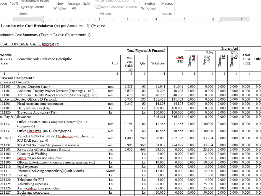The height and width of the screenshot is (196, 261).
Task: Click the 'Location wise Cost Breakdown' heading
Action: click(27, 26)
